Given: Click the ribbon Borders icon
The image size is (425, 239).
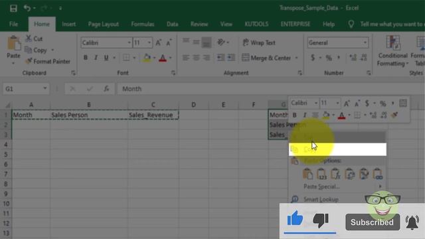Looking at the screenshot, I should 126,58.
